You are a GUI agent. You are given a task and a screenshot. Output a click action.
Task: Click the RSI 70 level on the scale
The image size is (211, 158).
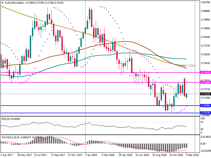point(202,122)
